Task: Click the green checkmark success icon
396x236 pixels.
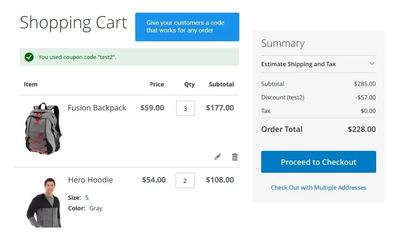Action: pos(29,57)
